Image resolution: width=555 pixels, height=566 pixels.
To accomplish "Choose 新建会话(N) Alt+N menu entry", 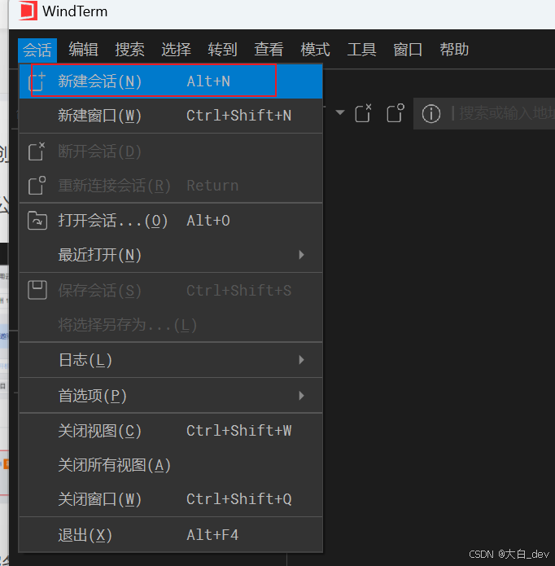I will 171,81.
